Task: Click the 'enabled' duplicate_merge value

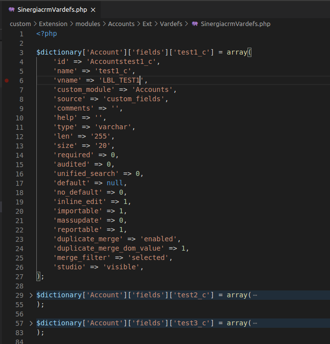Action: point(159,239)
